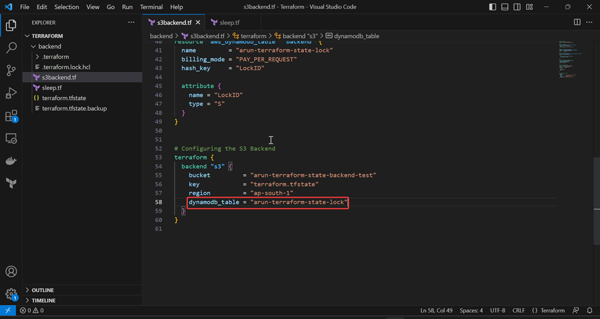Open the Terminal menu
The width and height of the screenshot is (600, 319).
pyautogui.click(x=151, y=7)
